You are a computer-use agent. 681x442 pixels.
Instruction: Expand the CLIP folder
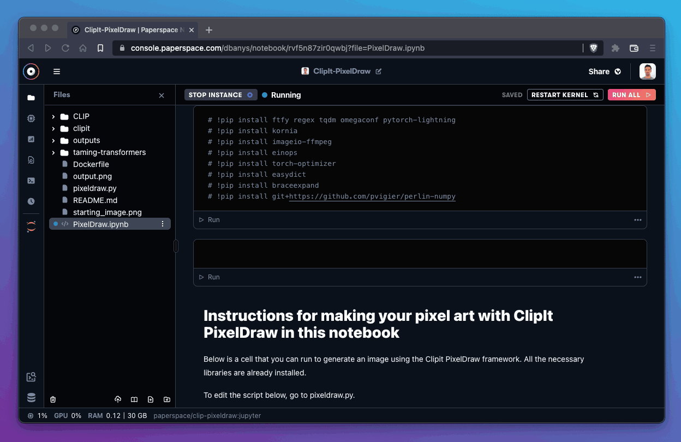53,116
